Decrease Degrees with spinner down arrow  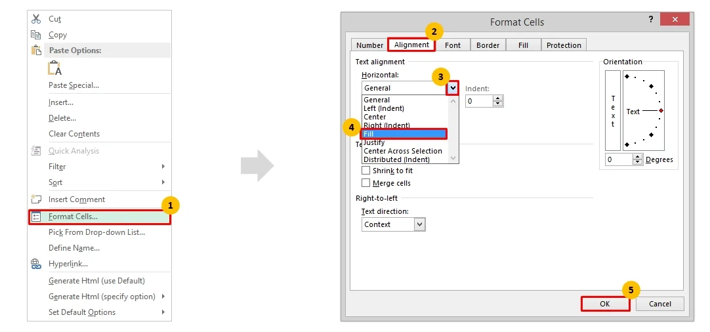[638, 162]
